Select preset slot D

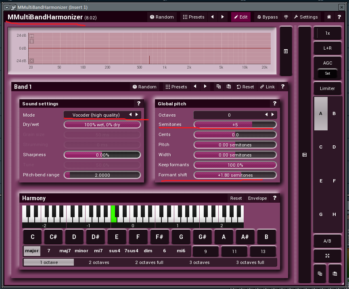(334, 147)
